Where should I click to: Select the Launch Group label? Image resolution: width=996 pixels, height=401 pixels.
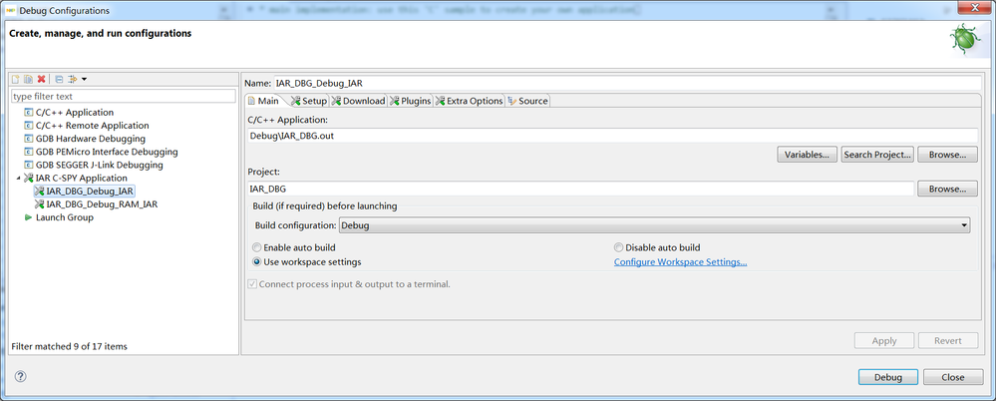(65, 217)
